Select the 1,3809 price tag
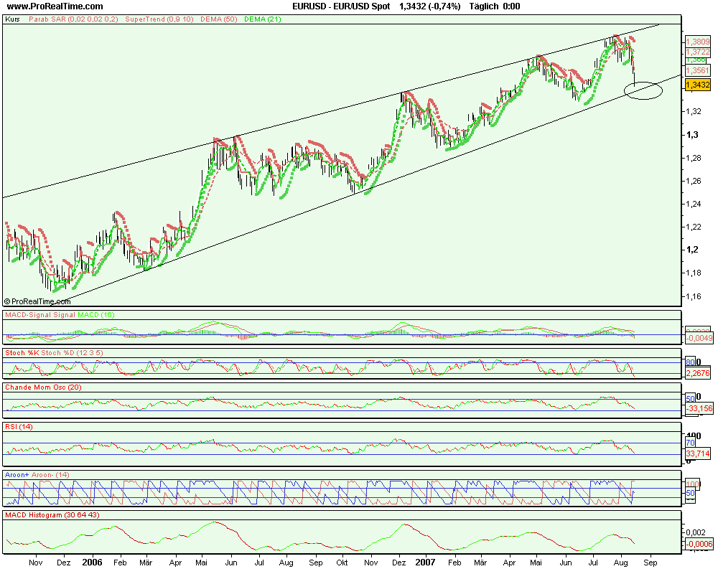 pos(697,42)
